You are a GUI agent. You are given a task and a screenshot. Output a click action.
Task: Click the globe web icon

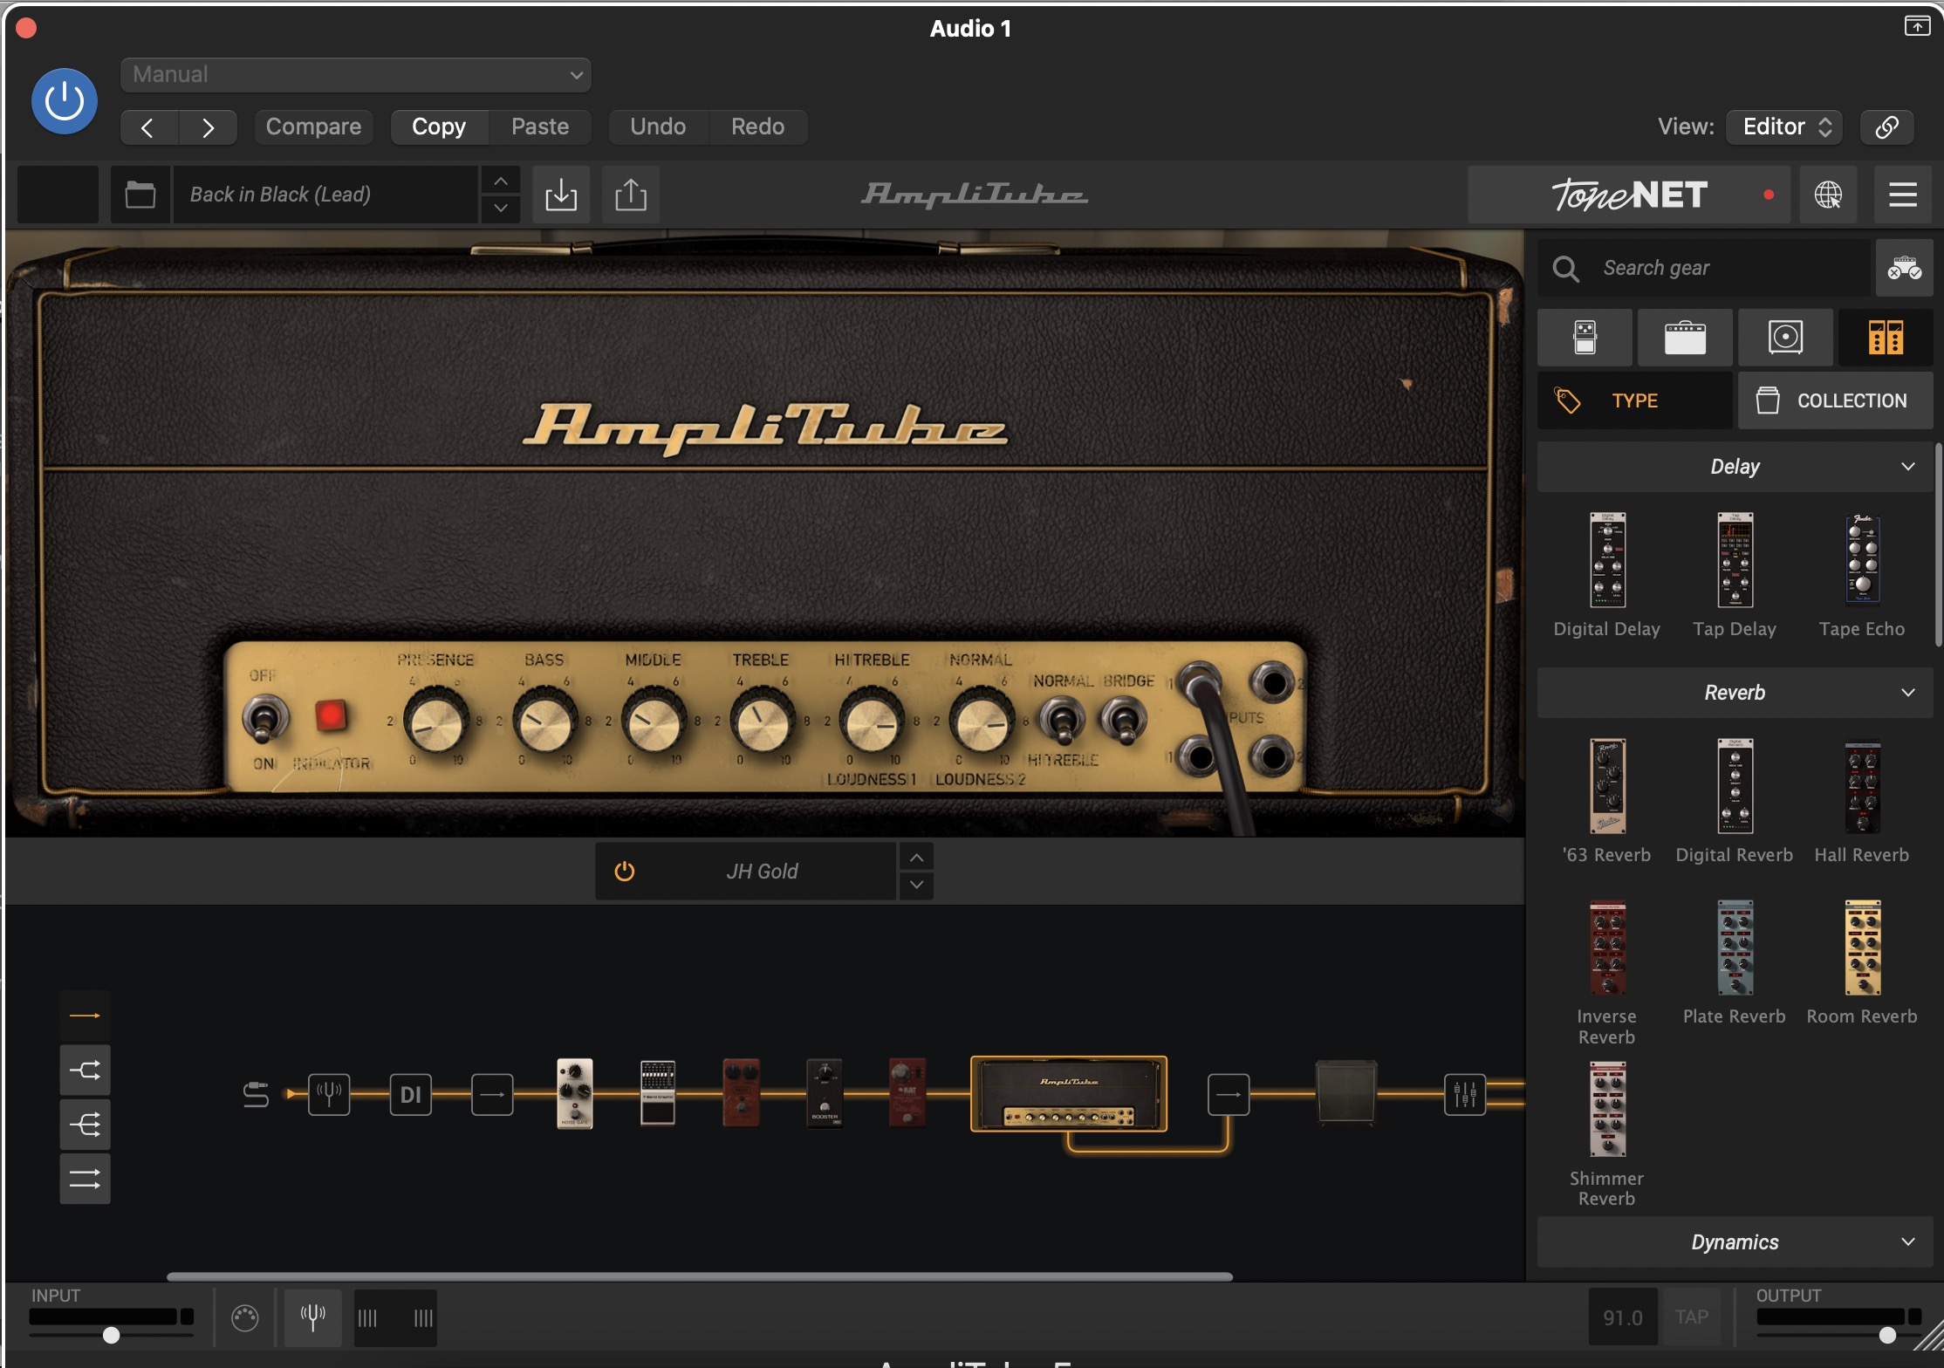click(1829, 195)
